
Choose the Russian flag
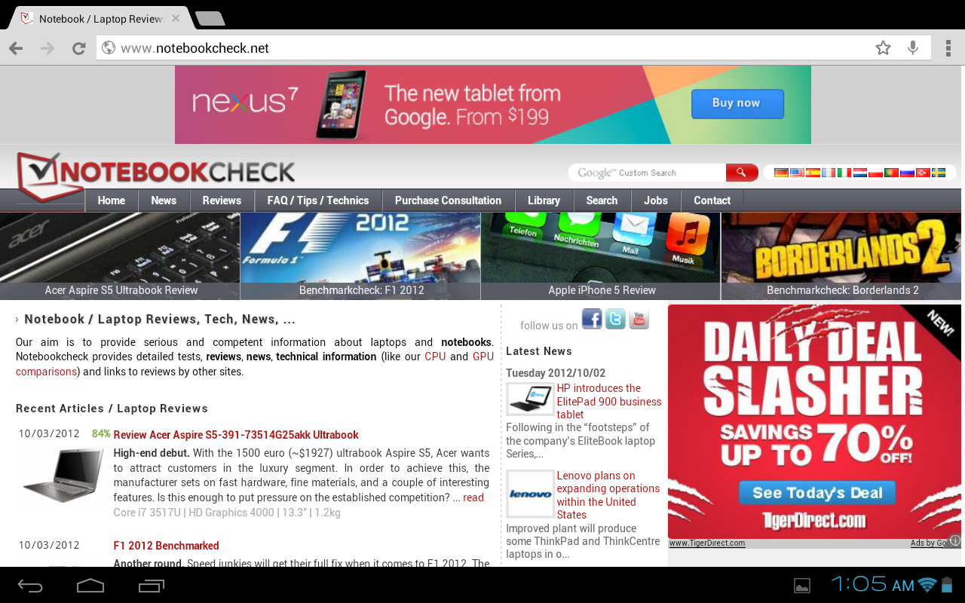(907, 173)
